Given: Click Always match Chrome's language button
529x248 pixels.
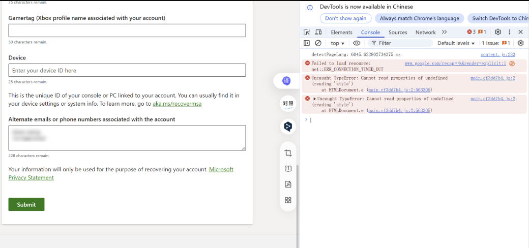Looking at the screenshot, I should click(x=419, y=18).
